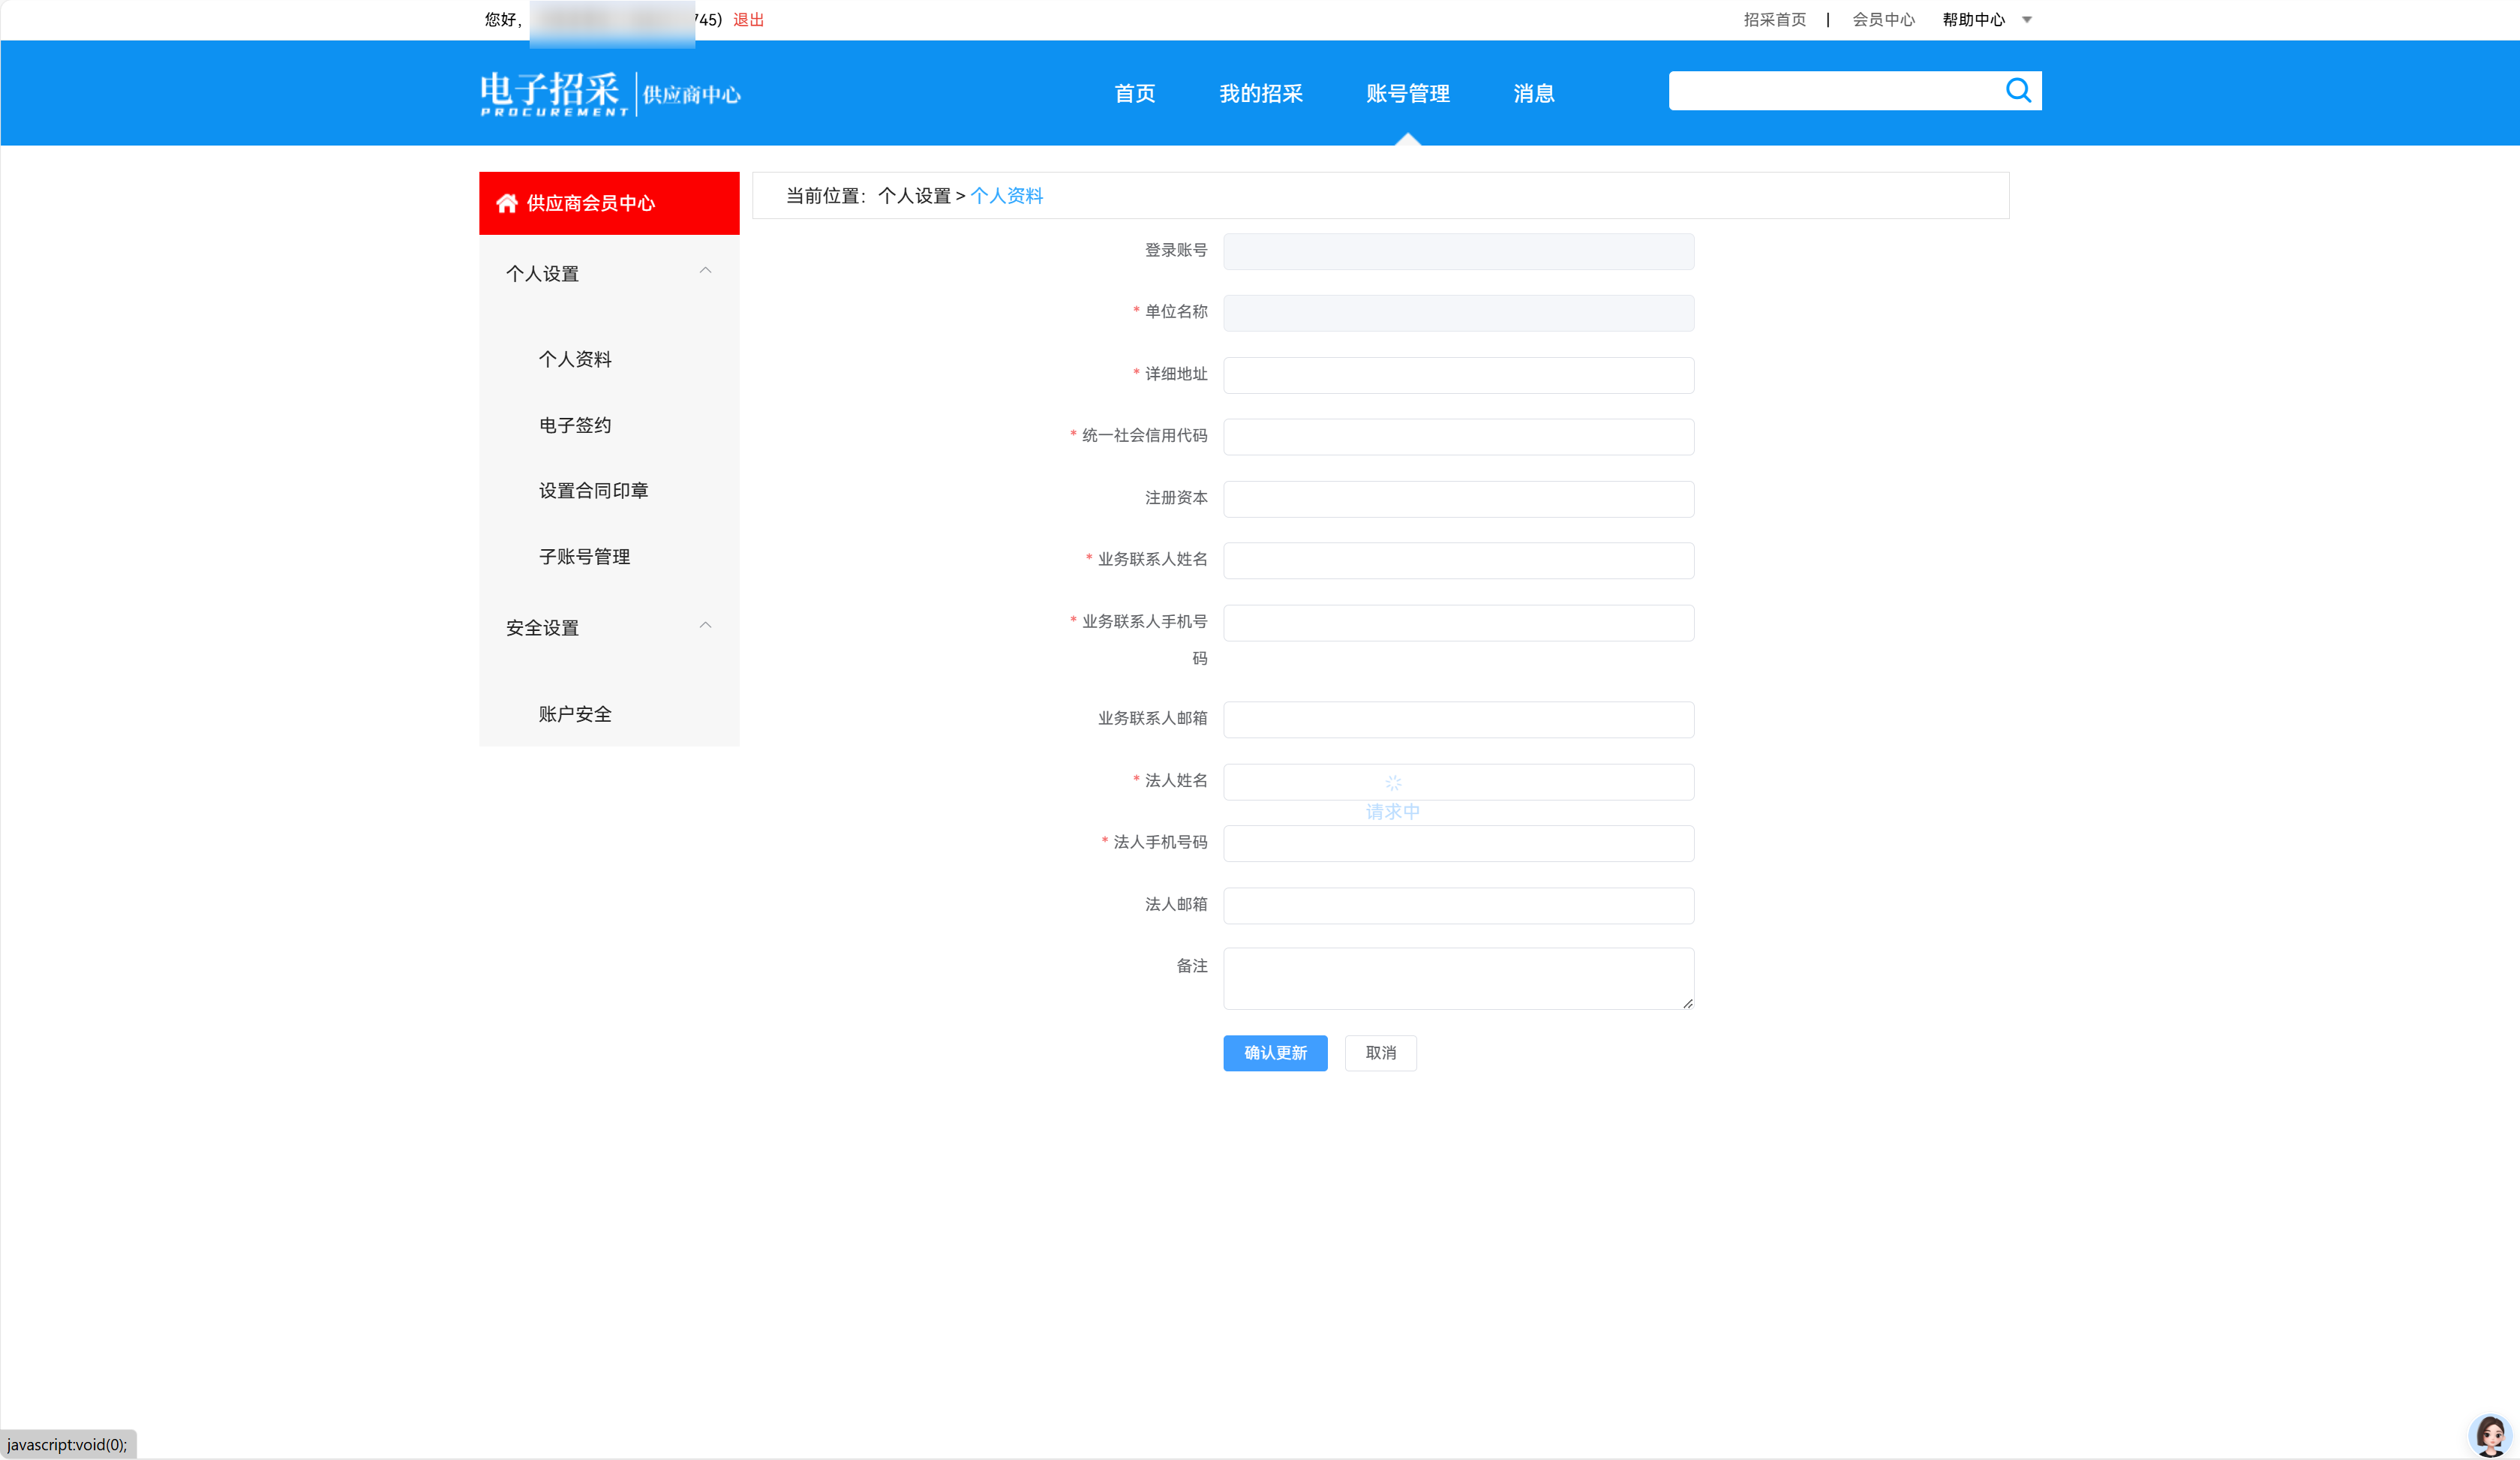2520x1460 pixels.
Task: Click the 法人邮箱 input field
Action: pyautogui.click(x=1458, y=906)
